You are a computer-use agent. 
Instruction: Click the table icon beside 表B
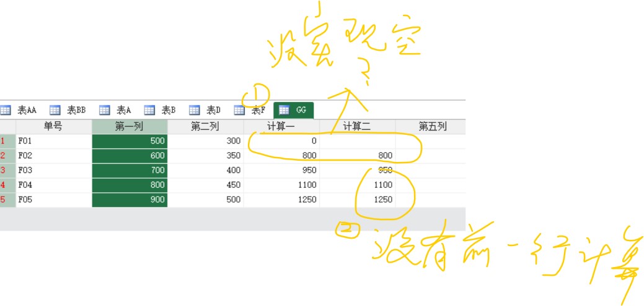tap(149, 110)
